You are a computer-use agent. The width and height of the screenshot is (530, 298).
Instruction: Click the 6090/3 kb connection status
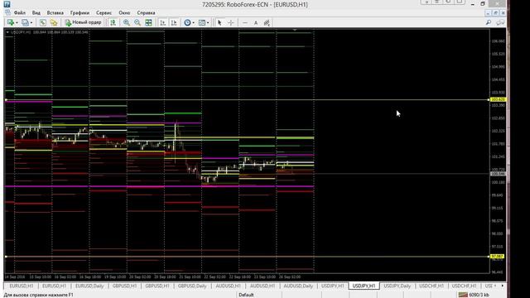pos(479,295)
